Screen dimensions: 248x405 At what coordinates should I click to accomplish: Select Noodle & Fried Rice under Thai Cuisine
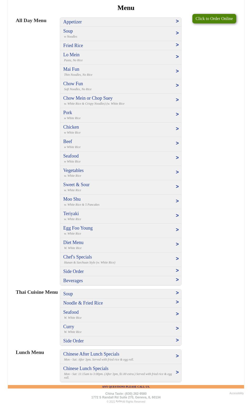121,303
